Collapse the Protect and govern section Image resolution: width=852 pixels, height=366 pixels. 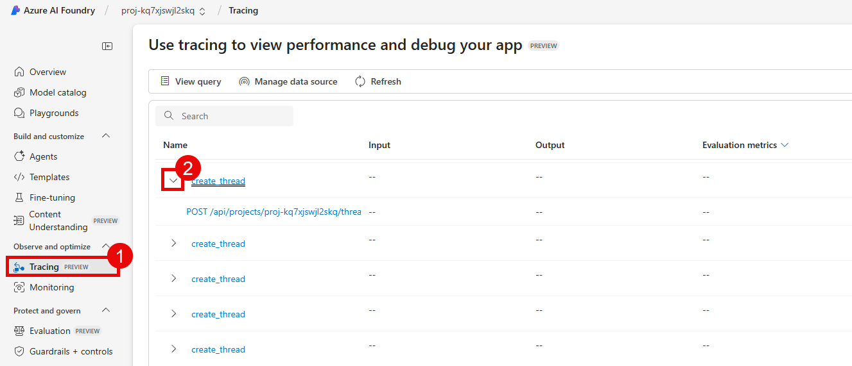point(107,310)
